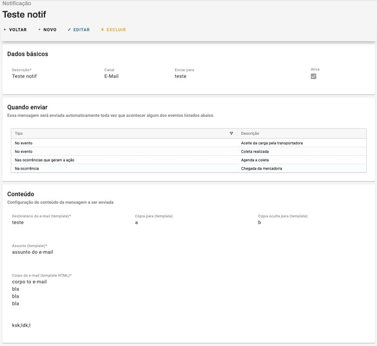Click the Voltar back arrow button
377x346 pixels.
(x=15, y=30)
